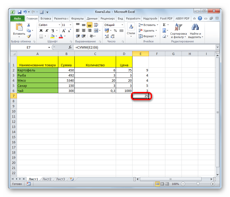This screenshot has width=230, height=197.
Task: Open Sort and Filter funnel icon
Action: pyautogui.click(x=178, y=31)
